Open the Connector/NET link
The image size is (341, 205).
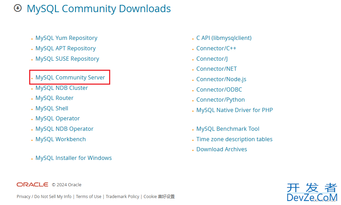[x=217, y=69]
